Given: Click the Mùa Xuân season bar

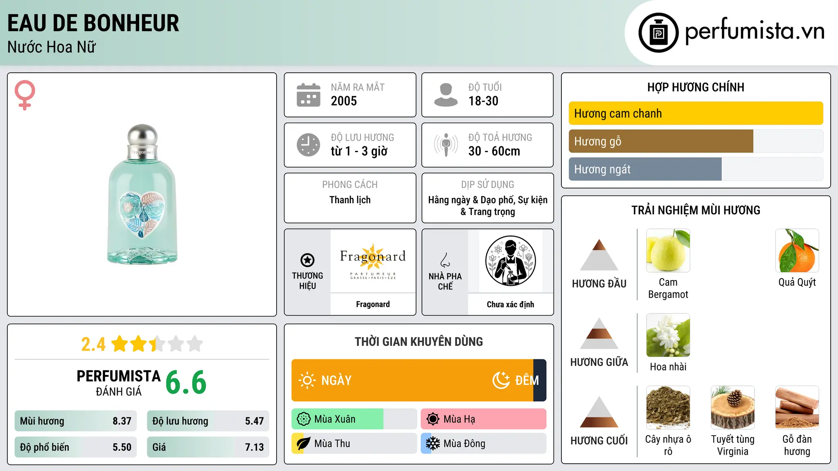Looking at the screenshot, I should [x=354, y=419].
